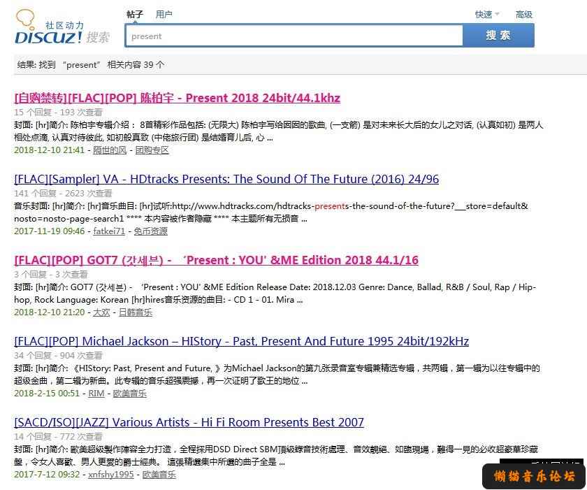Open author fatkei71 profile

tap(109, 231)
